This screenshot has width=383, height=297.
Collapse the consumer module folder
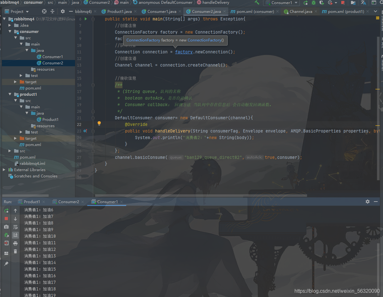10,31
